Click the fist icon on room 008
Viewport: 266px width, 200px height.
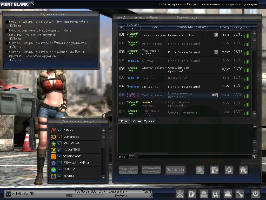click(x=214, y=95)
